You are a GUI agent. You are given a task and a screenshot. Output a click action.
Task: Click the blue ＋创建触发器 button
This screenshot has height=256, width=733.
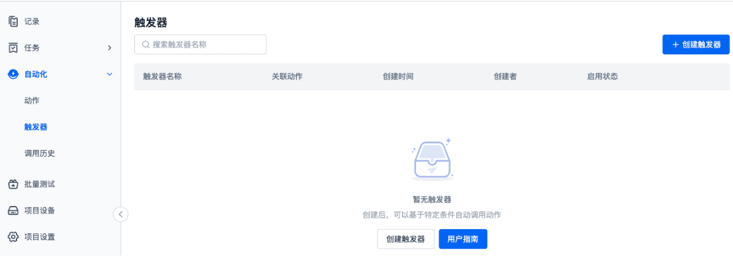696,44
